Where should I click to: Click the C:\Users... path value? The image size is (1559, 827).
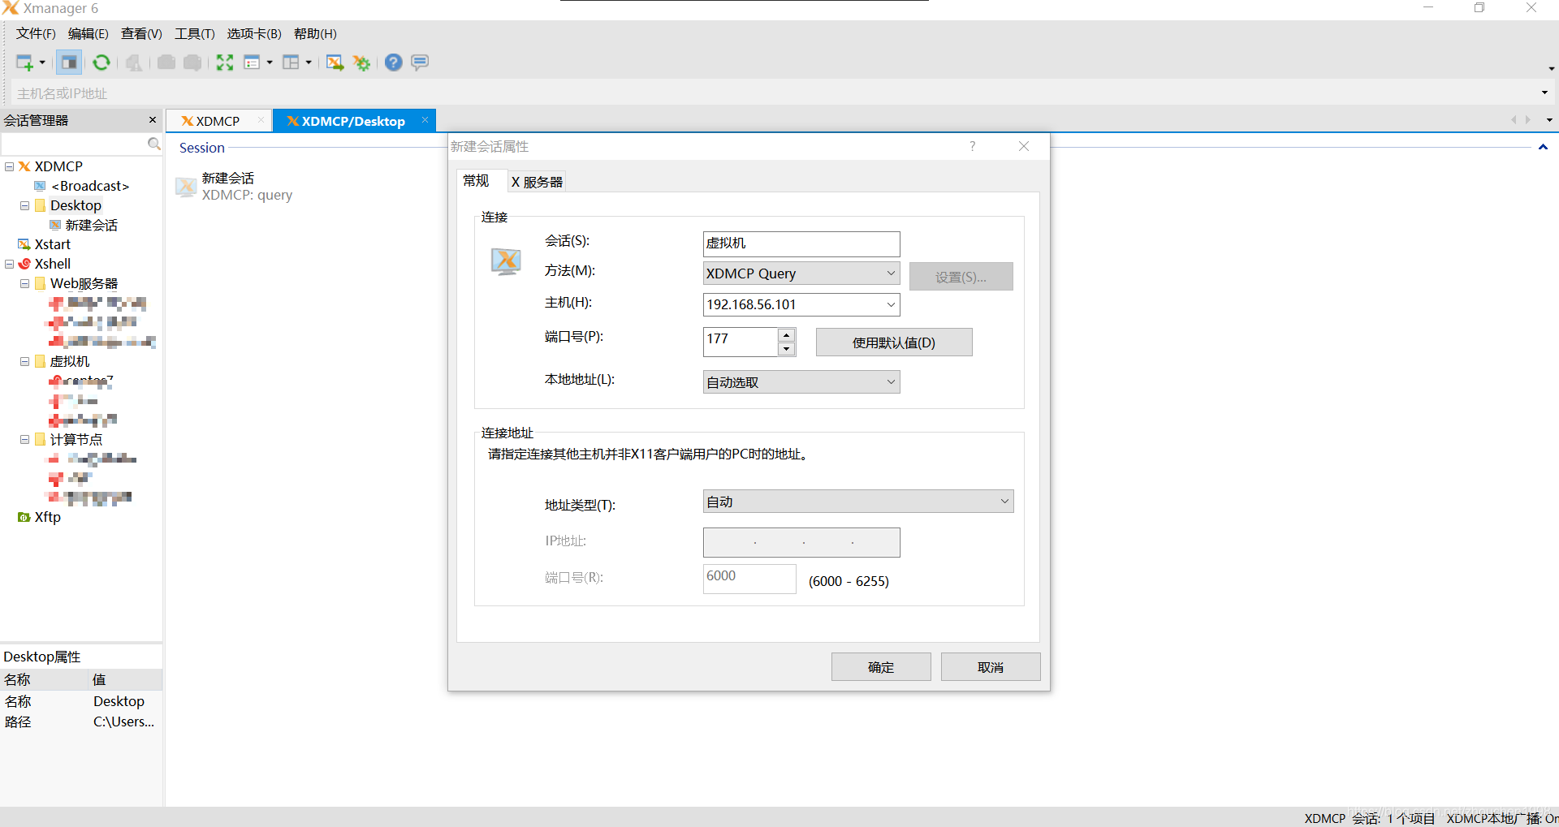tap(123, 721)
